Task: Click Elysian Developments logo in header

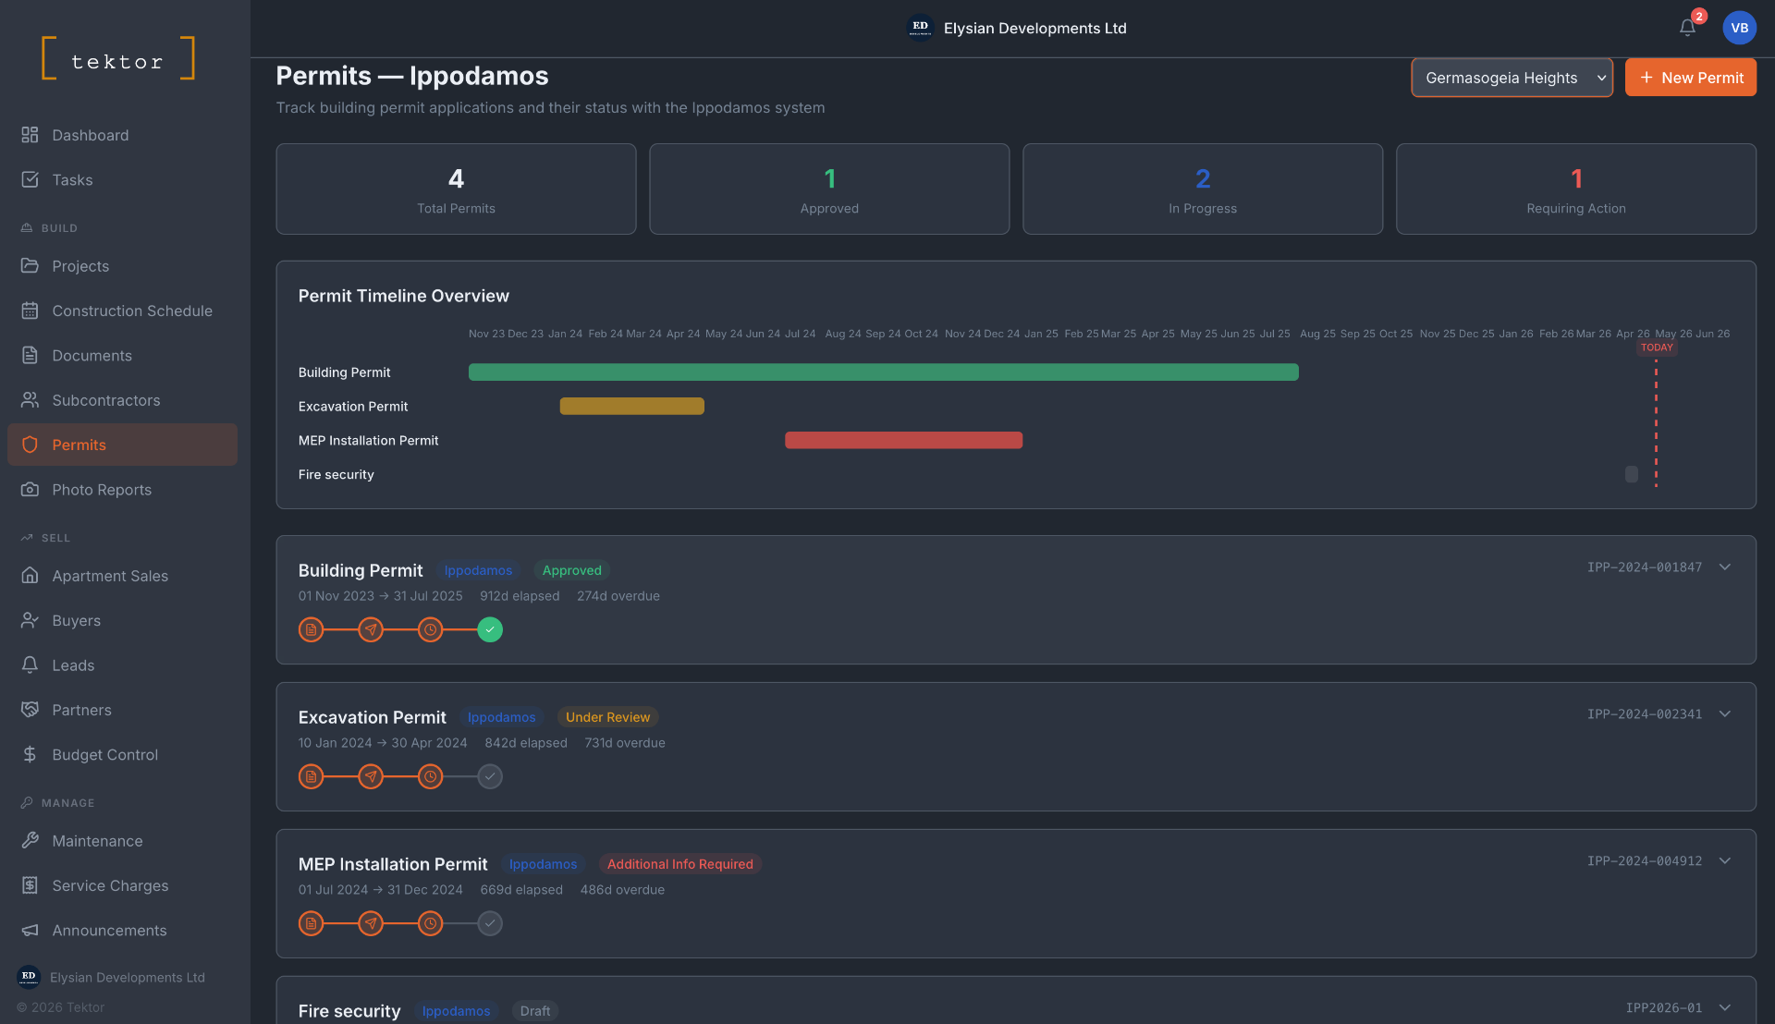Action: click(920, 28)
